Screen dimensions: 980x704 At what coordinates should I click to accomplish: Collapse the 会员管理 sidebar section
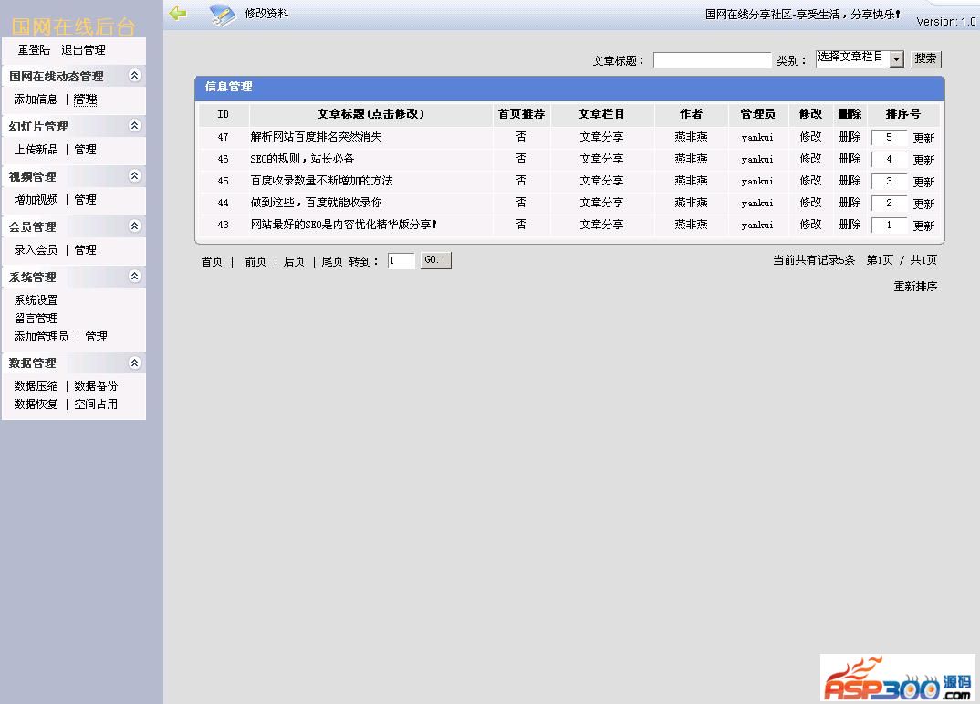pyautogui.click(x=135, y=226)
